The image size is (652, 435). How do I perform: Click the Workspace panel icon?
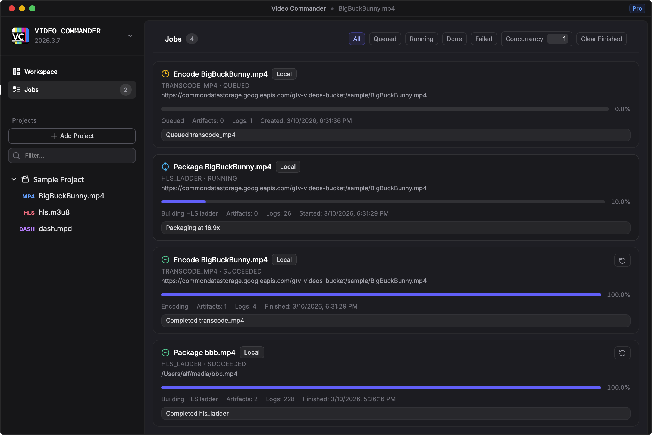point(16,72)
